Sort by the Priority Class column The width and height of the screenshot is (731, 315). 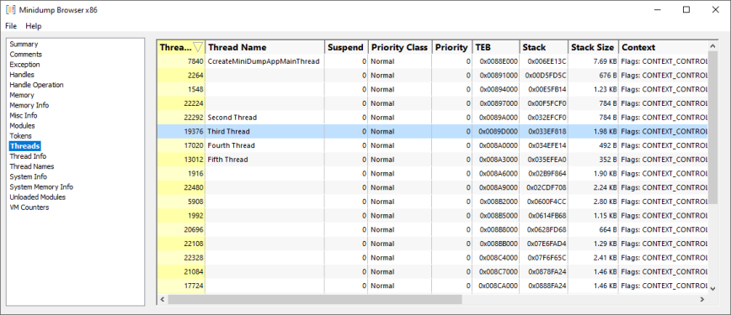(x=399, y=47)
